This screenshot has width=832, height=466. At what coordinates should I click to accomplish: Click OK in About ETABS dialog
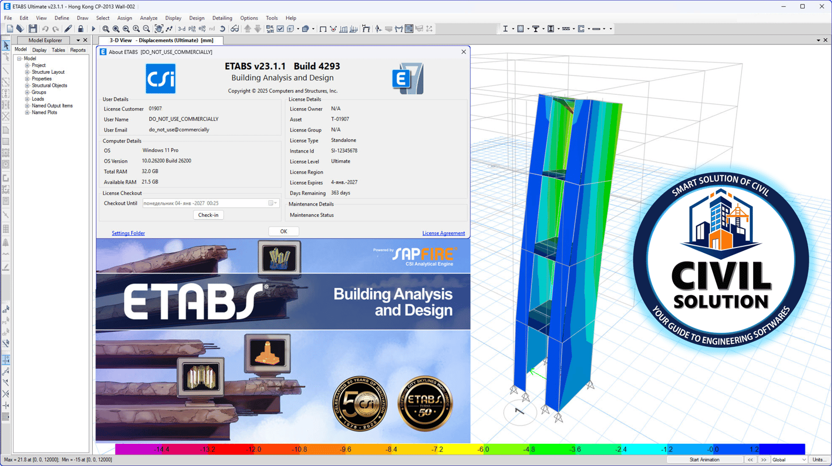pos(283,231)
